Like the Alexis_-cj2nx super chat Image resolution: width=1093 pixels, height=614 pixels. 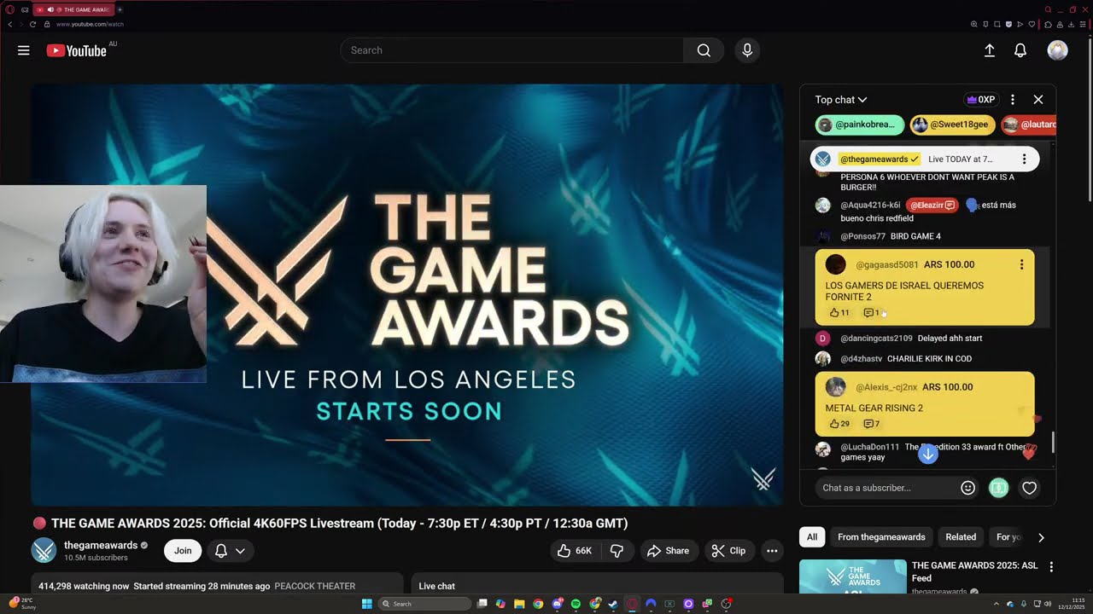pyautogui.click(x=839, y=424)
